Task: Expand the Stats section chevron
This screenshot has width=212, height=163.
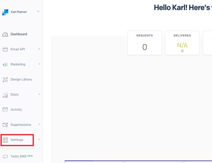Action: click(39, 94)
